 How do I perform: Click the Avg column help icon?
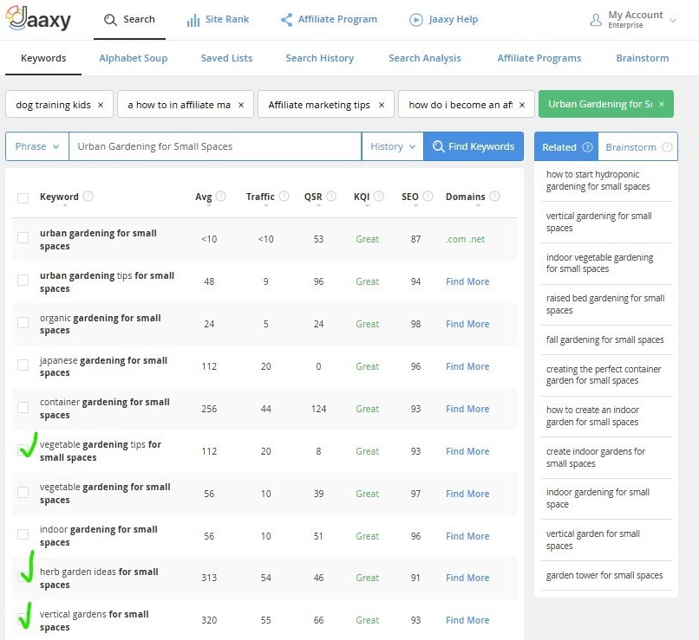click(x=221, y=196)
